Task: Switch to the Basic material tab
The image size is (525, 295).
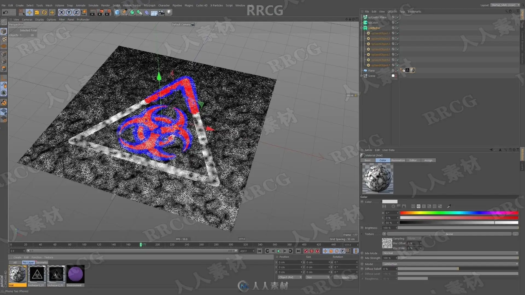Action: point(367,160)
